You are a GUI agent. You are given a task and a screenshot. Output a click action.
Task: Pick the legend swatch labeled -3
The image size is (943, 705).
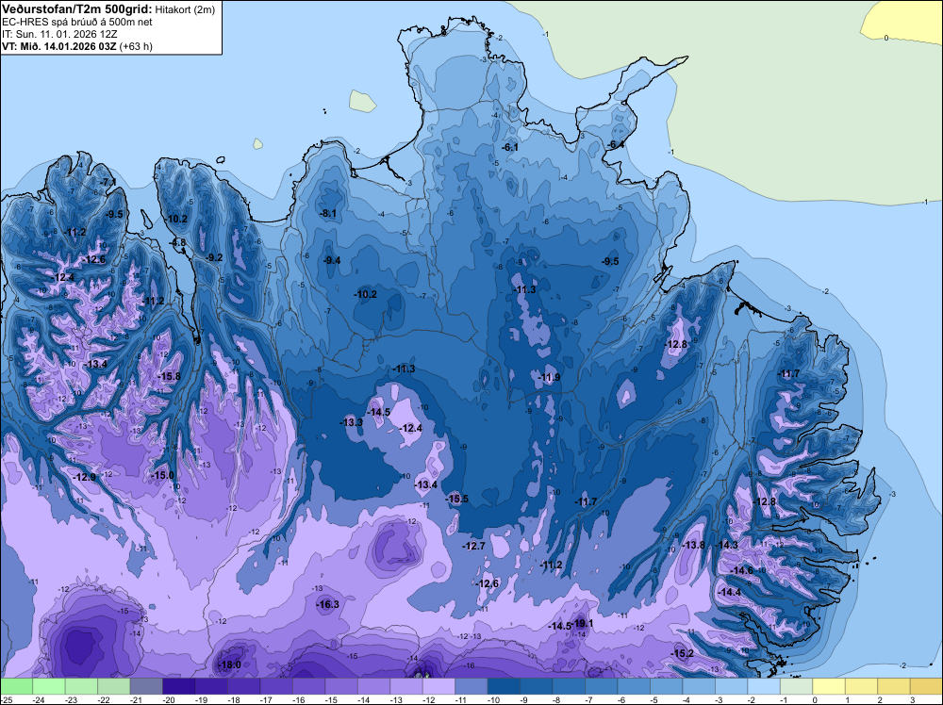point(731,686)
